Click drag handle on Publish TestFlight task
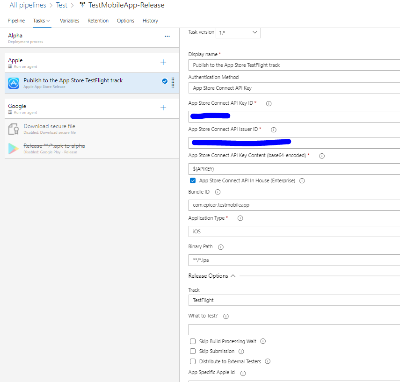The image size is (400, 382). click(173, 83)
